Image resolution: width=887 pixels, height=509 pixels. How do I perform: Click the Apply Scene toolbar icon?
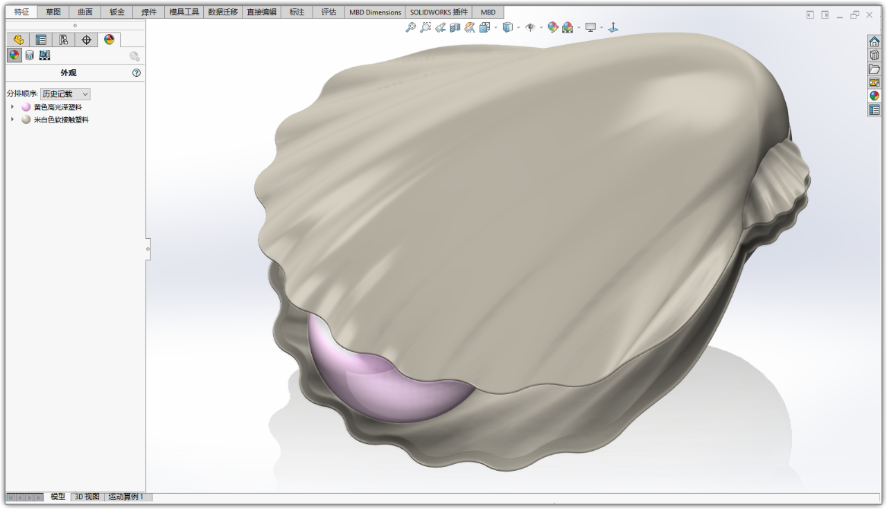click(566, 27)
